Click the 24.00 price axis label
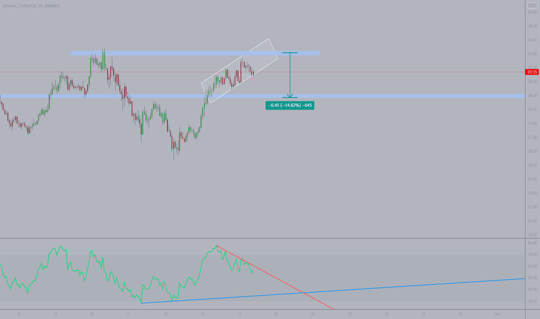The width and height of the screenshot is (540, 319). pos(532,193)
